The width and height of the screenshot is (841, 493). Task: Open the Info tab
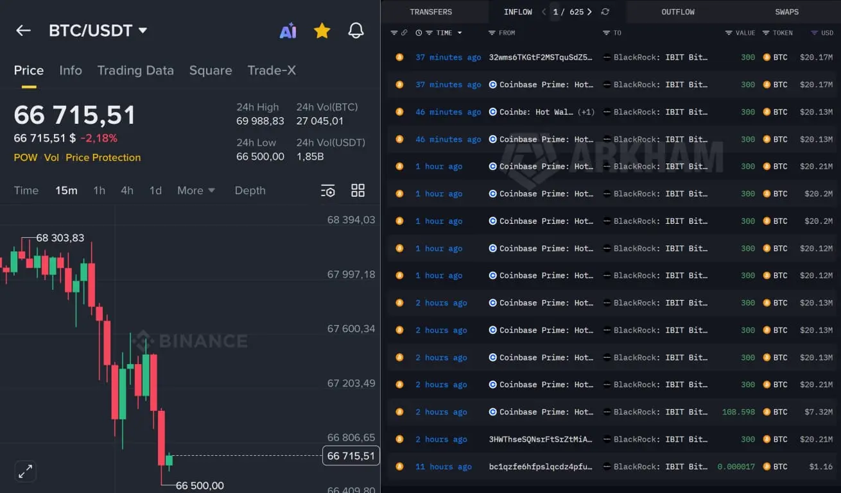pyautogui.click(x=71, y=71)
